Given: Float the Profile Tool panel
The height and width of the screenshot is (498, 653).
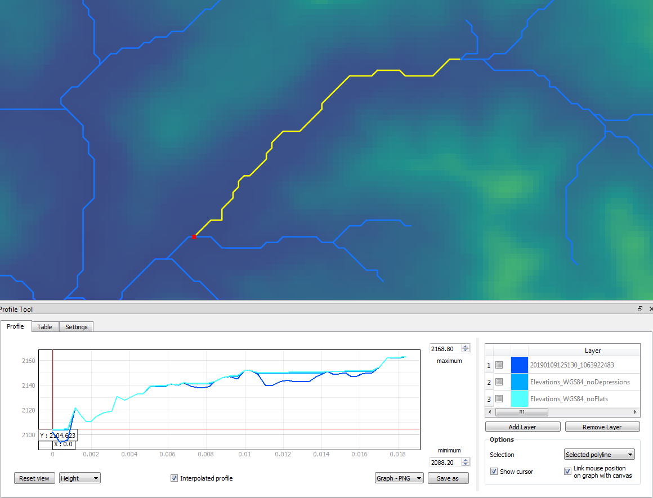Looking at the screenshot, I should [639, 309].
